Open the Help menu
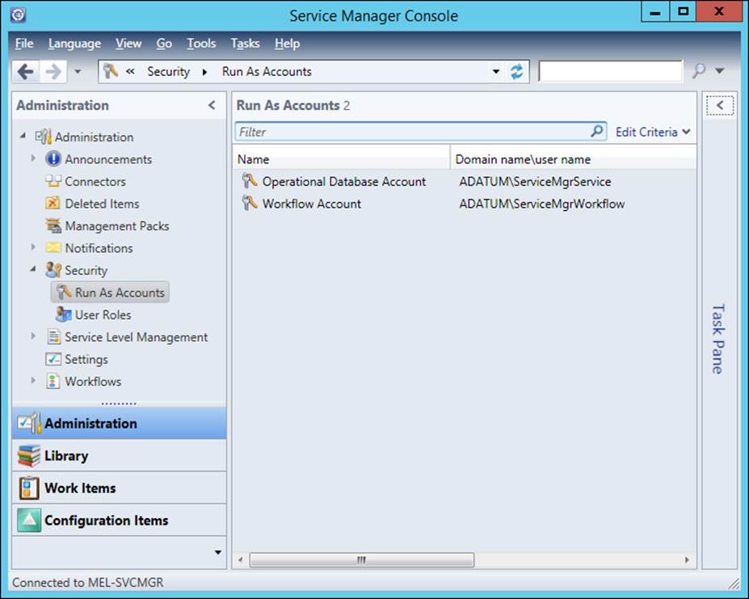This screenshot has width=749, height=599. (287, 44)
